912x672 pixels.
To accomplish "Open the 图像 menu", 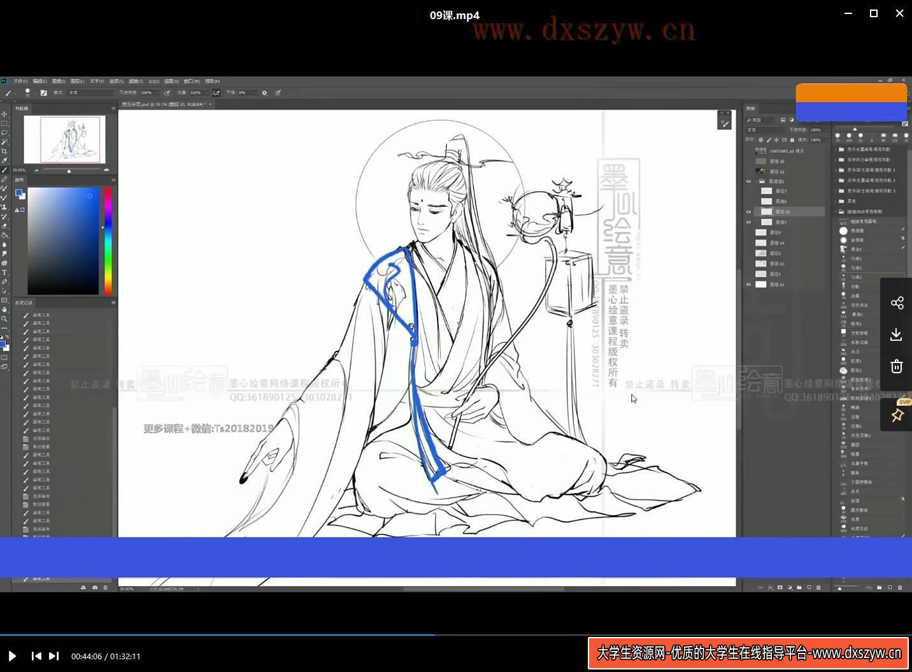I will pos(59,82).
